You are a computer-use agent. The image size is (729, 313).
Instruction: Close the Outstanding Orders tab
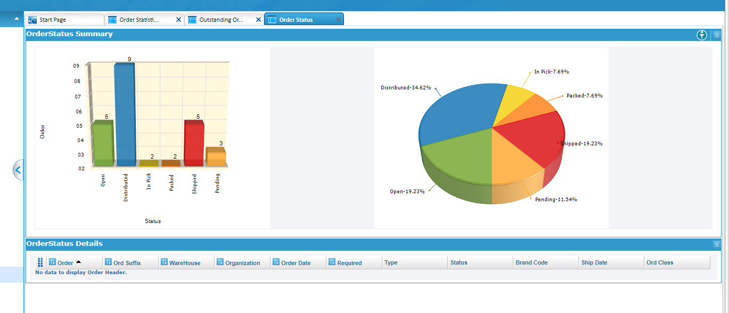pos(258,19)
